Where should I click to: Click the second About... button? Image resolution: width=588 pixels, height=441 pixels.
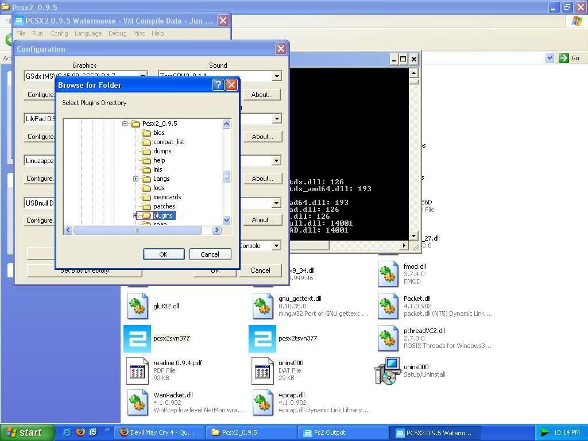tap(262, 137)
